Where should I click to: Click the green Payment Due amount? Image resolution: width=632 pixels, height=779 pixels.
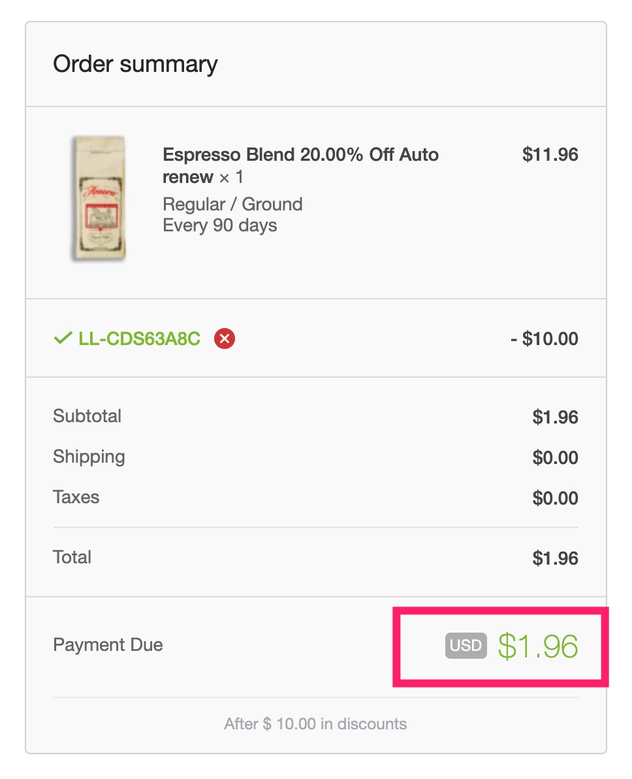point(538,646)
